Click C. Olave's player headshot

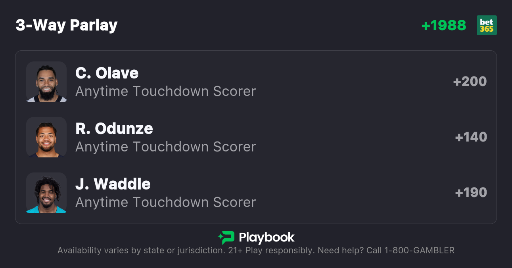point(46,82)
